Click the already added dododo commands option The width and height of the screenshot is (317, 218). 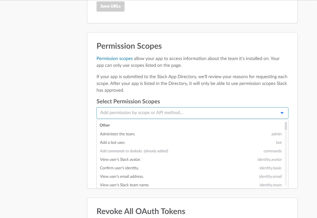(x=134, y=151)
